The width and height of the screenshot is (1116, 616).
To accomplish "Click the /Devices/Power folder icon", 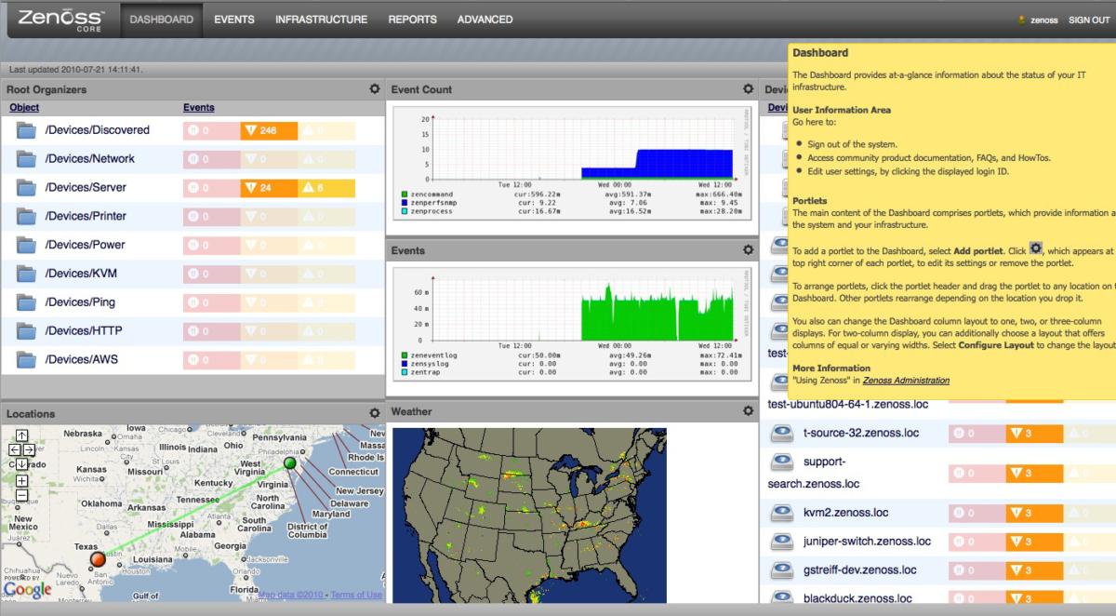I will tap(26, 246).
